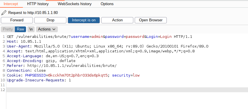Select Raw view mode

click(20, 29)
